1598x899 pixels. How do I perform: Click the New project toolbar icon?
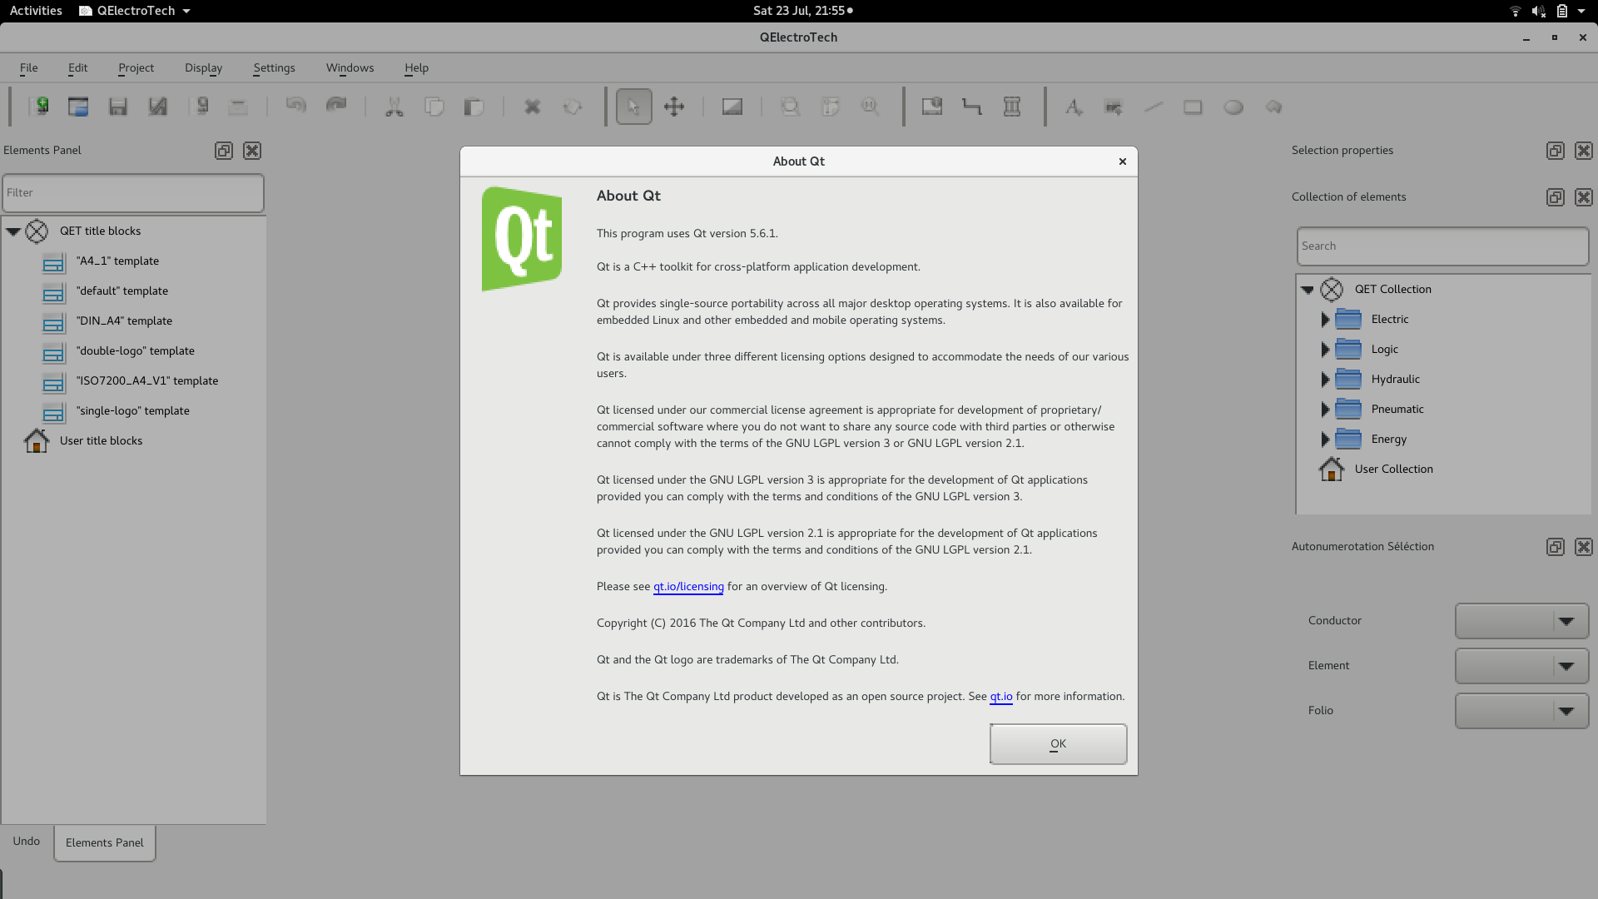[x=38, y=107]
